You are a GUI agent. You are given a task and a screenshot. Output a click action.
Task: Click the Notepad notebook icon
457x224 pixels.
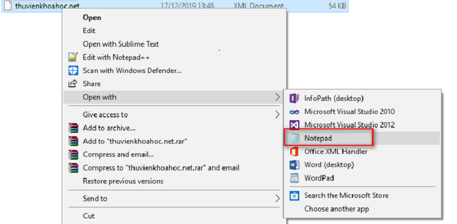295,139
